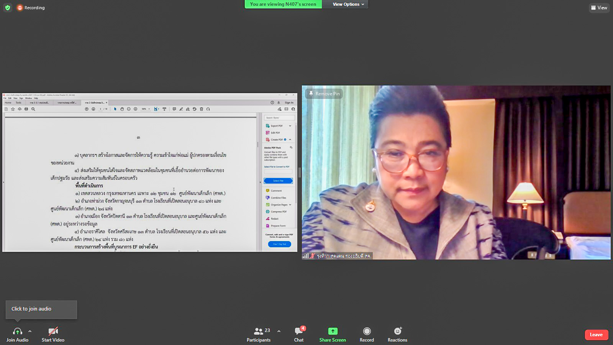Switch to the Tools tab in Acrobat

(x=18, y=103)
